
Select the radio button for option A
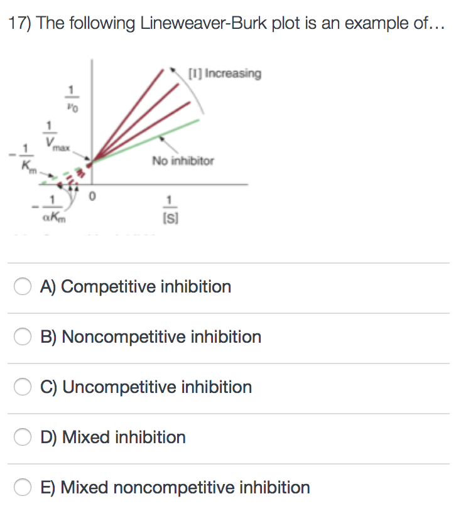[x=23, y=286]
